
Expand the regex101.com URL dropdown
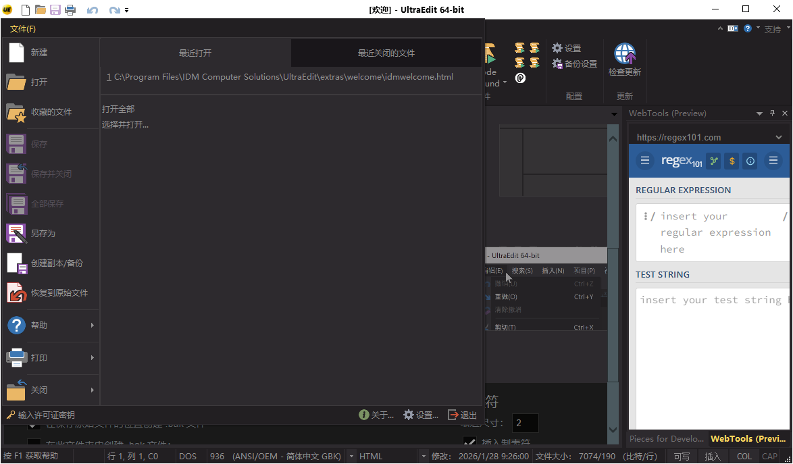[779, 137]
